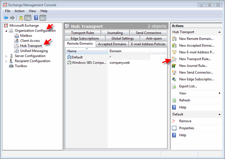
Task: Open the Help menu in menu bar
Action: point(44,11)
